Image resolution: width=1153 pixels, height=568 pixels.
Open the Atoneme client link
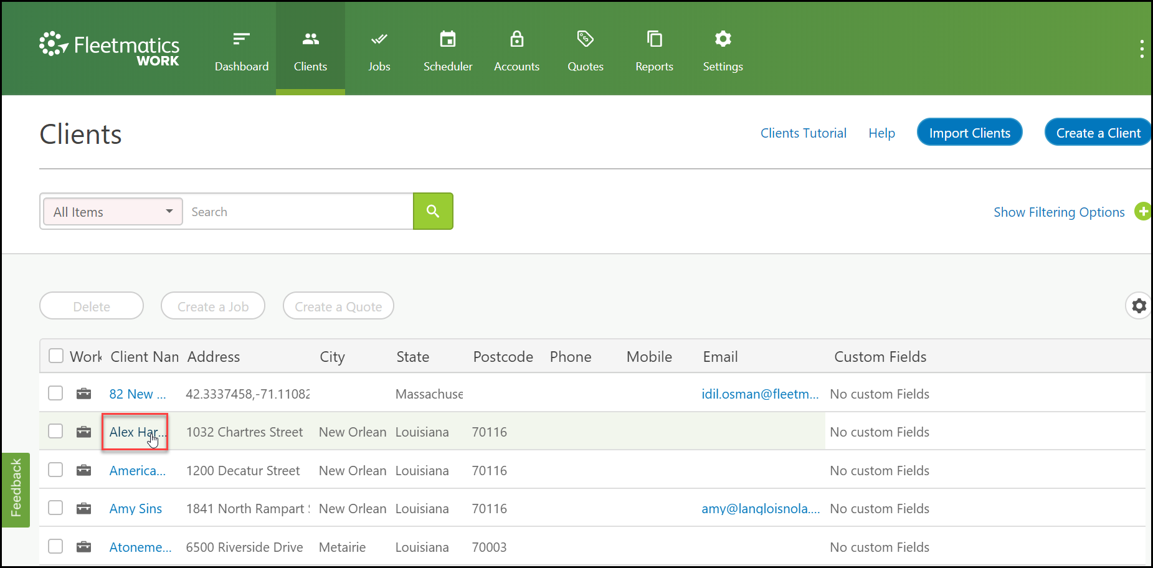(x=140, y=547)
